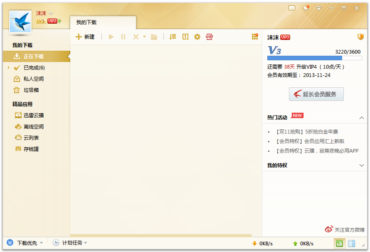Pause task with the pause icon
The width and height of the screenshot is (370, 252).
(x=123, y=37)
